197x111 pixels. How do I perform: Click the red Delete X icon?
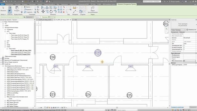click(64, 12)
